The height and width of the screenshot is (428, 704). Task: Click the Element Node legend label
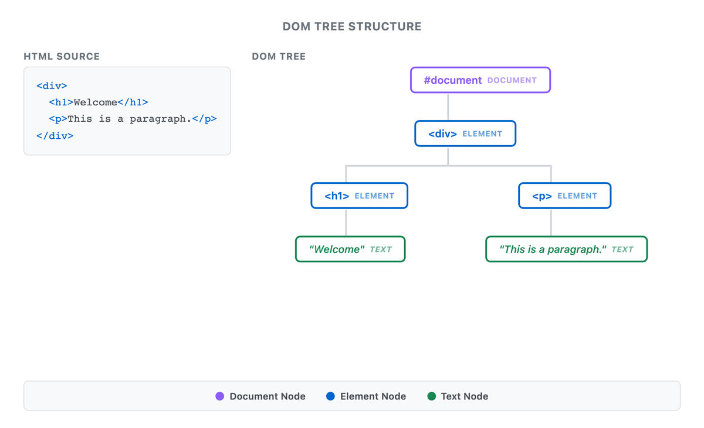point(373,396)
